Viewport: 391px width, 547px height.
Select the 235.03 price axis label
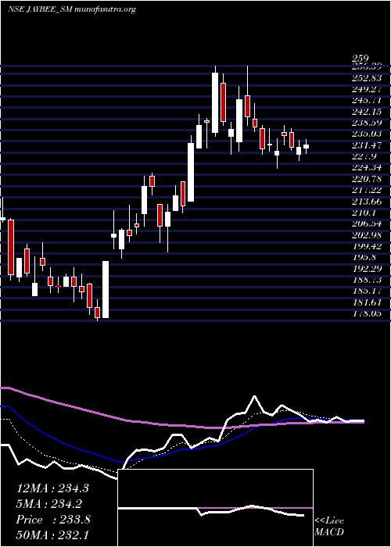click(367, 134)
